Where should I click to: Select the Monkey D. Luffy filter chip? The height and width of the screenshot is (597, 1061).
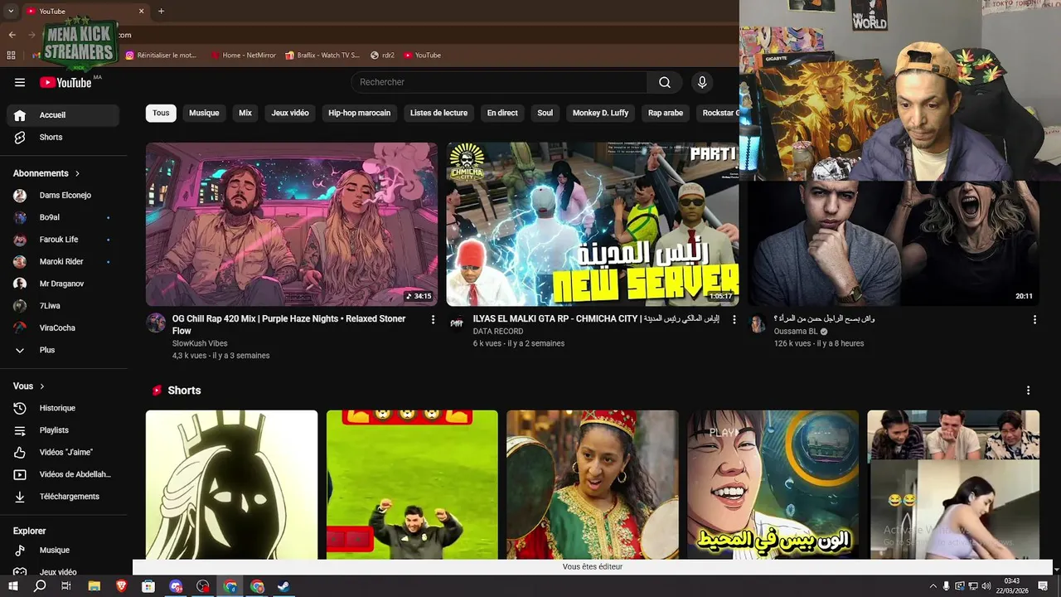(x=600, y=113)
